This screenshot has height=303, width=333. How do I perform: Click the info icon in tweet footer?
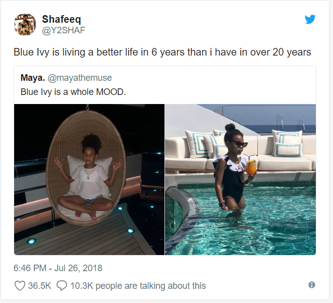click(311, 285)
